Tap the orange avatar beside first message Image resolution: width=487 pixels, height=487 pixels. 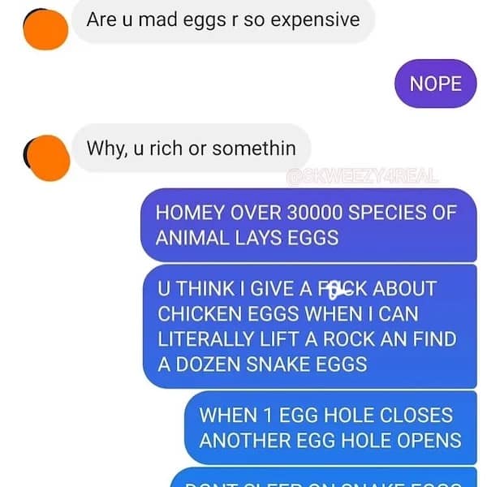click(x=45, y=29)
